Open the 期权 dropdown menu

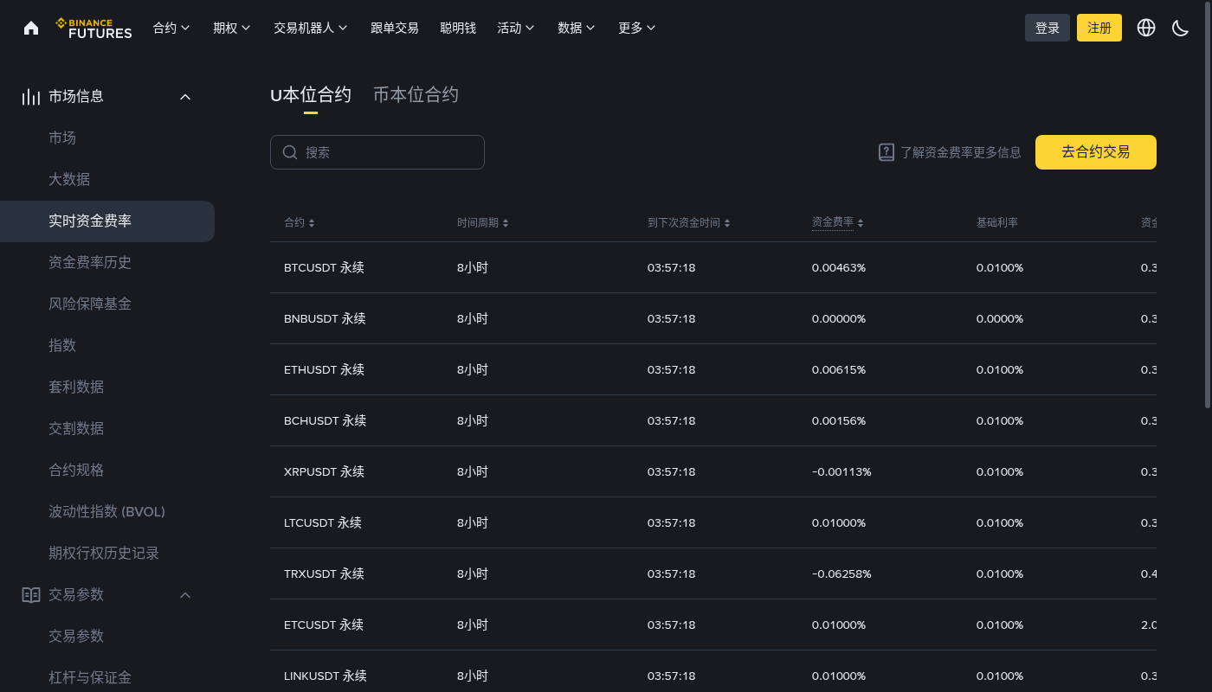click(x=232, y=28)
